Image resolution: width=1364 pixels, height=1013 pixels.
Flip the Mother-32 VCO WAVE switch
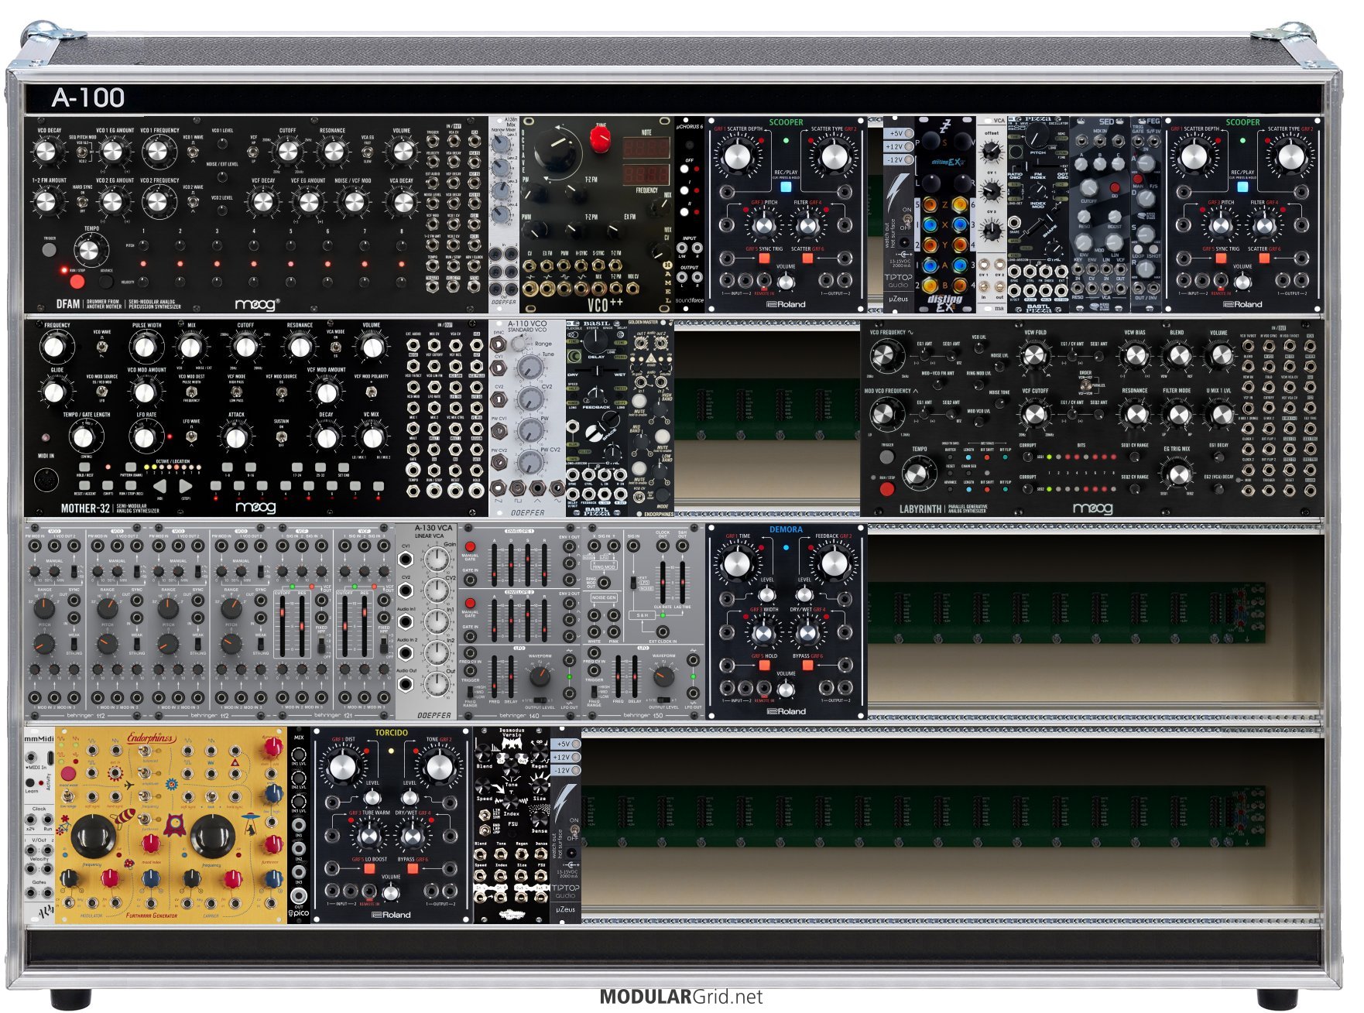click(102, 347)
